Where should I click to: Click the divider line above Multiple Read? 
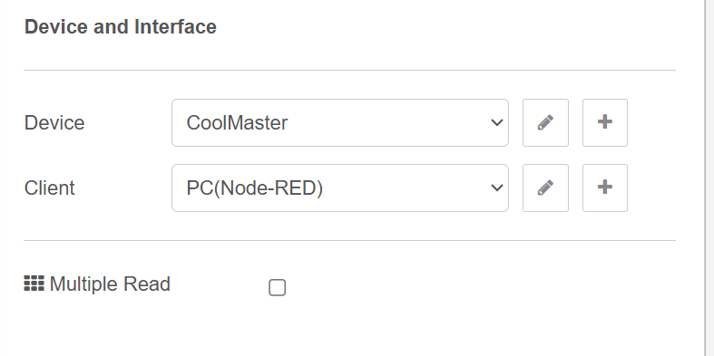point(349,240)
